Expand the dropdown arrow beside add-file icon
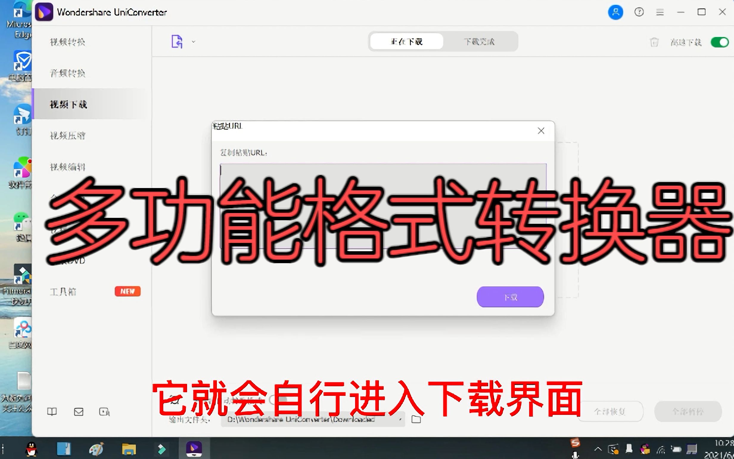Screen dimensions: 734x459 194,42
